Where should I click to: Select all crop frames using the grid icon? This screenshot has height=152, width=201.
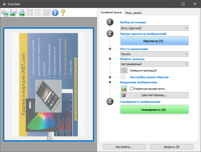pos(46,13)
